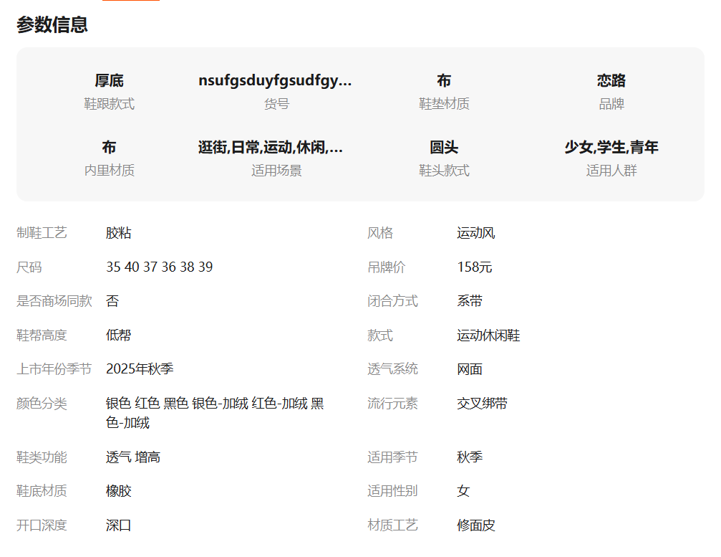Click the 颜色分类 color list value
Viewport: 721px width, 557px height.
[214, 413]
